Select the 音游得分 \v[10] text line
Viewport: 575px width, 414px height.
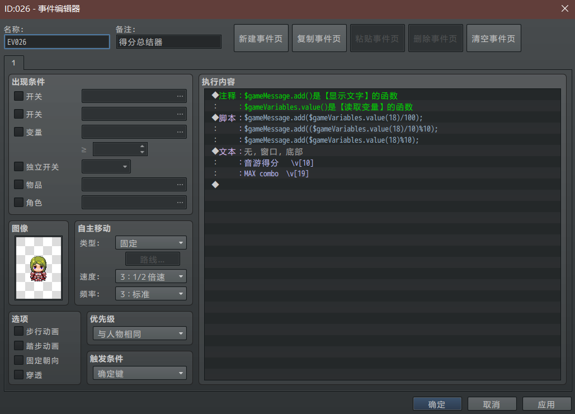pyautogui.click(x=383, y=162)
